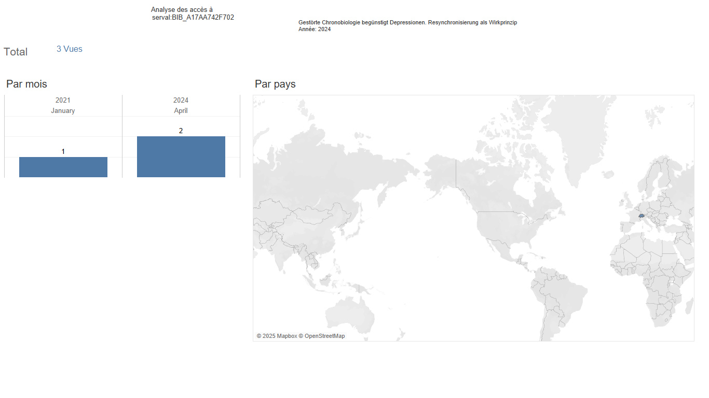Click the 'serval:BIB_A17AA742F702' identifier text

193,17
